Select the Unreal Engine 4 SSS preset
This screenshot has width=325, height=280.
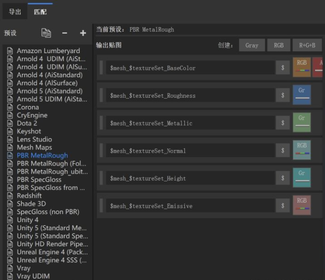(52, 260)
